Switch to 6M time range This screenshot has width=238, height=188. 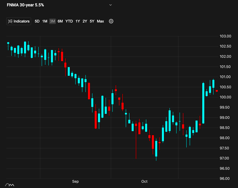click(60, 21)
